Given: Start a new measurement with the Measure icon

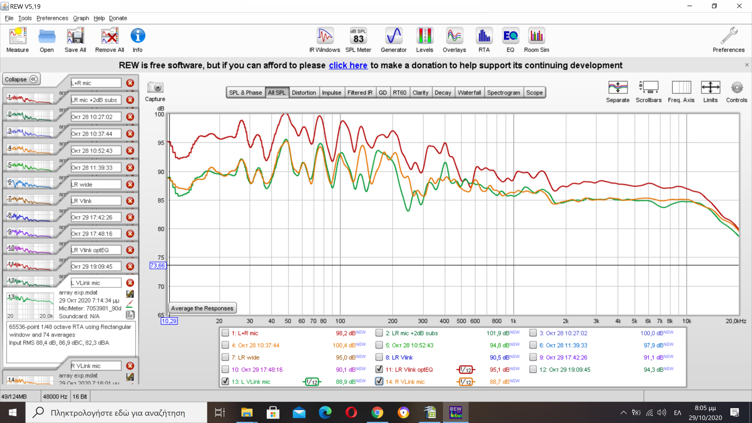Looking at the screenshot, I should (x=18, y=40).
